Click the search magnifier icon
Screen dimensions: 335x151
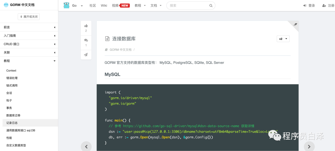[211, 6]
